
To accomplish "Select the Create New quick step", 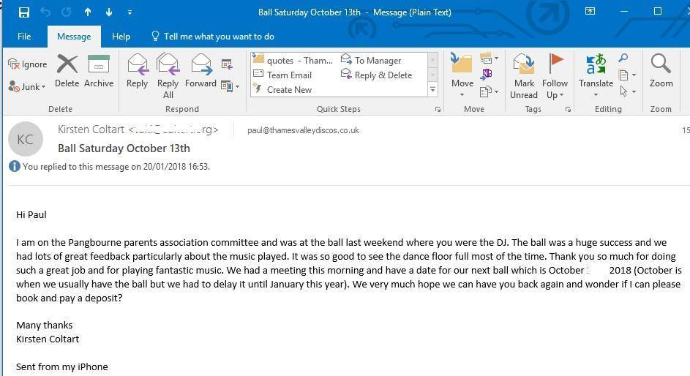I will [x=288, y=90].
